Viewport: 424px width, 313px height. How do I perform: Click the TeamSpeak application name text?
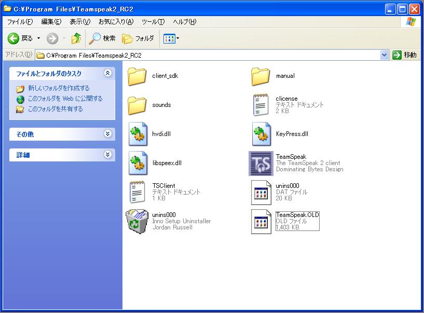[291, 157]
